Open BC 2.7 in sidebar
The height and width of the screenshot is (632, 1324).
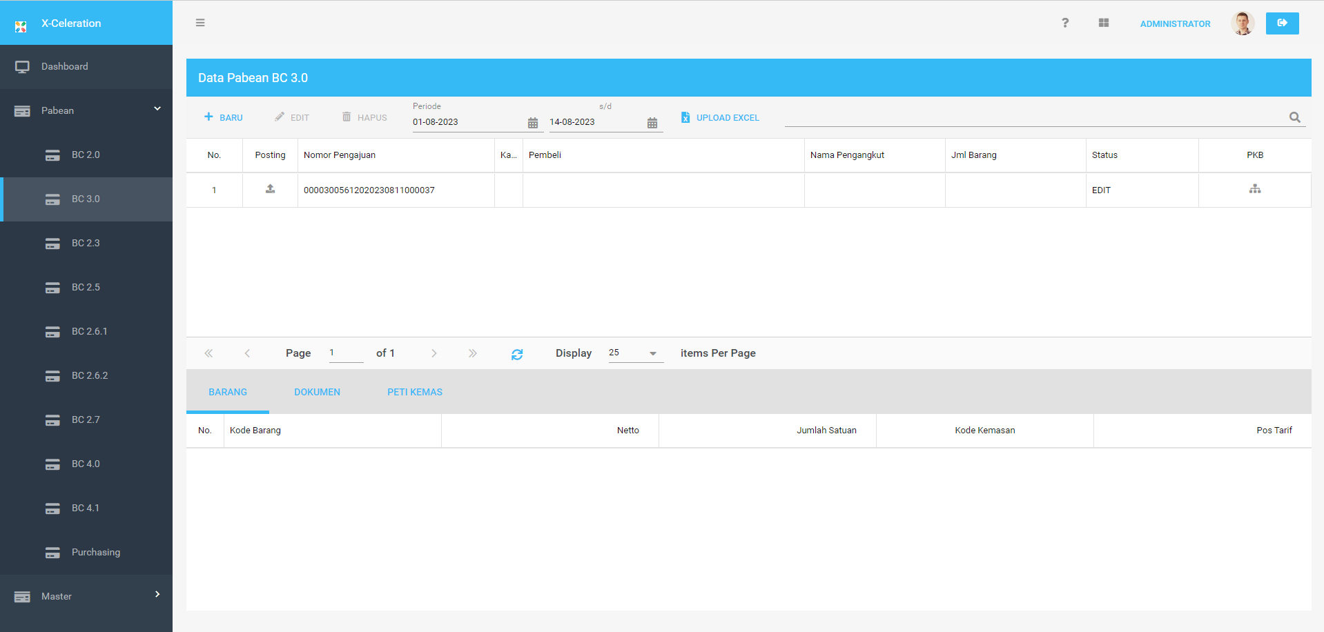tap(86, 419)
